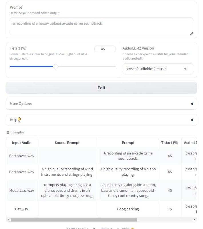Click the Examples list icon

(8, 133)
